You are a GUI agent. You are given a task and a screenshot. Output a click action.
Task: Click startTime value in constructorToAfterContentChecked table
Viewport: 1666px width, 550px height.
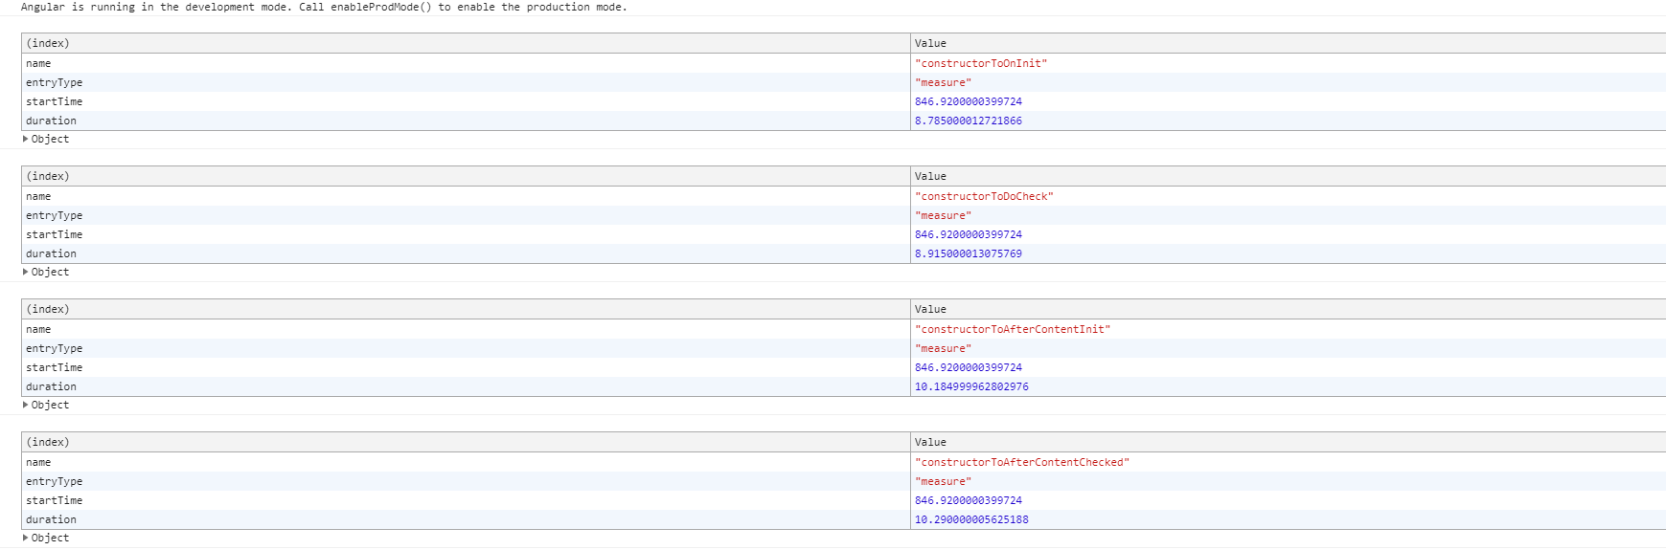[x=969, y=500]
